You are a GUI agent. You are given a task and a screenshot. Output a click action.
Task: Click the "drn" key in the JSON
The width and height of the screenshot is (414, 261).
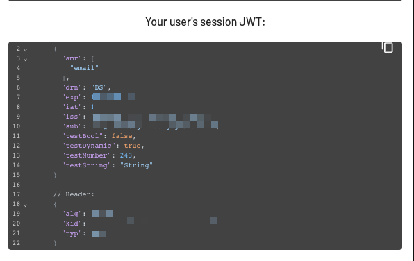pyautogui.click(x=72, y=87)
